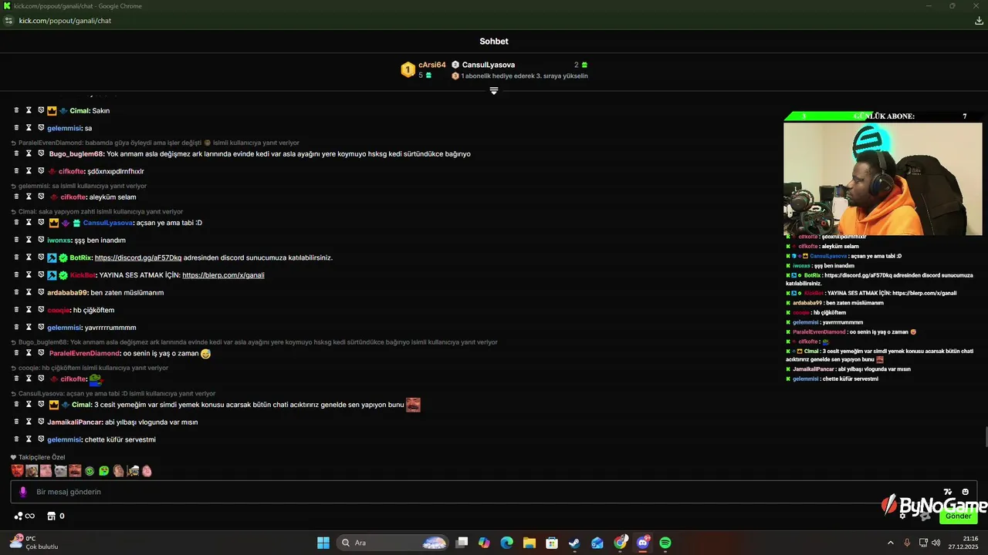
Task: Show hidden icons in the system tray
Action: 890,543
